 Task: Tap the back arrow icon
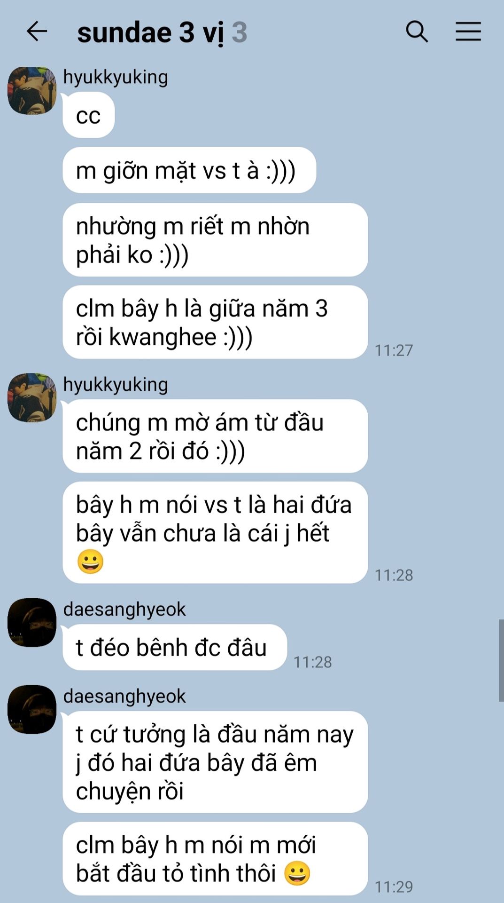[37, 32]
